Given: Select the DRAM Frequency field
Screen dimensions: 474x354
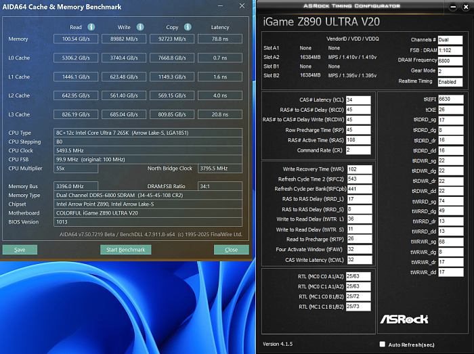Looking at the screenshot, I should [x=450, y=61].
